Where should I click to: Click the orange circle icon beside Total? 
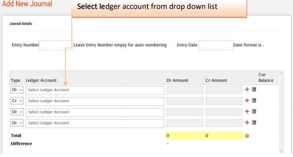point(247,136)
